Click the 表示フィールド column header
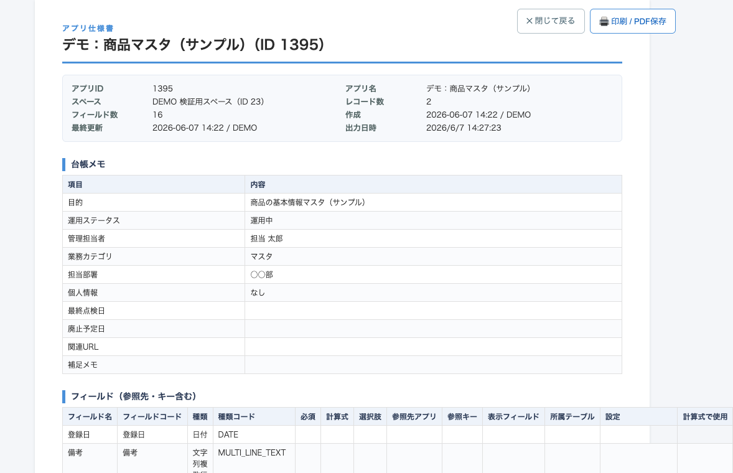The width and height of the screenshot is (733, 473). [x=513, y=416]
